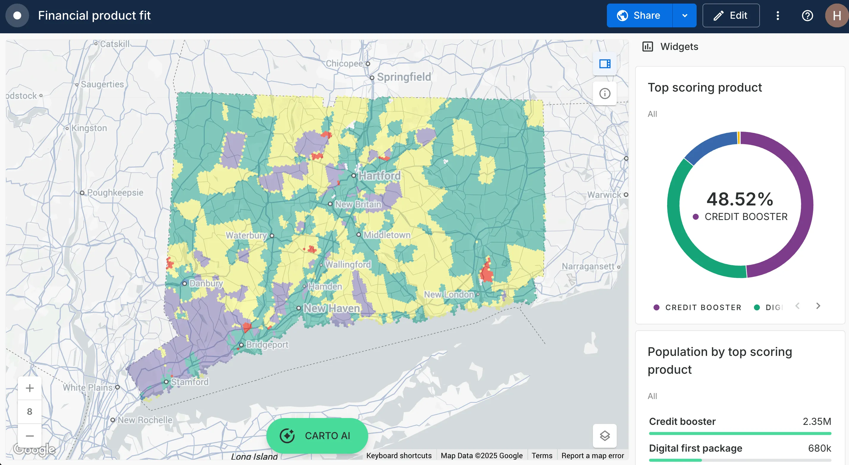Go to previous legend page chevron
The image size is (849, 465).
point(797,306)
